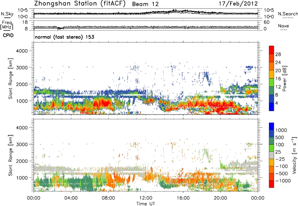The width and height of the screenshot is (298, 206).
Task: Click the '4' power colorbar tick
Action: click(x=276, y=103)
